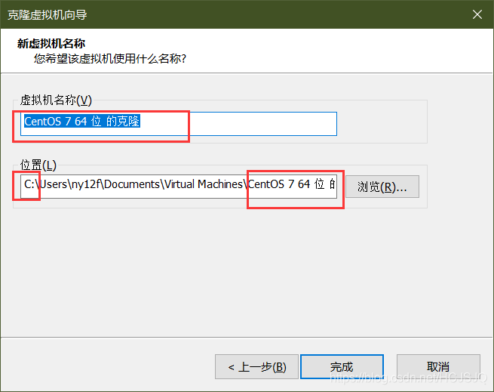Image resolution: width=494 pixels, height=392 pixels.
Task: Finish the clone wizard with 完成
Action: click(x=342, y=367)
